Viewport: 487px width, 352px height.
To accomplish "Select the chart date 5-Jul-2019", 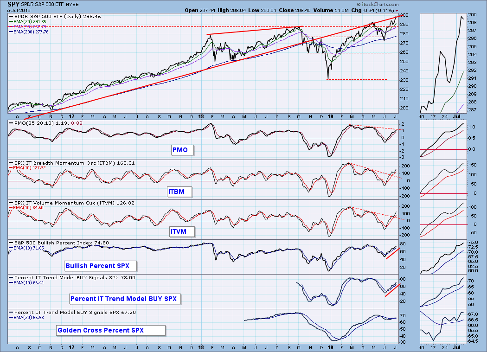I will pyautogui.click(x=19, y=10).
